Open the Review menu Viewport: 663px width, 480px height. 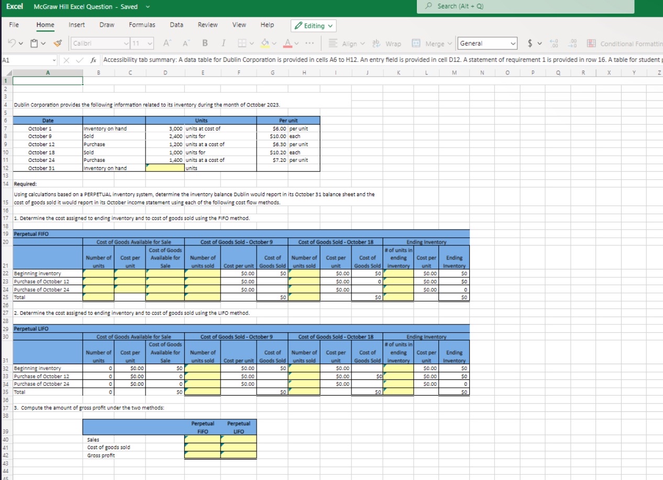(x=207, y=25)
